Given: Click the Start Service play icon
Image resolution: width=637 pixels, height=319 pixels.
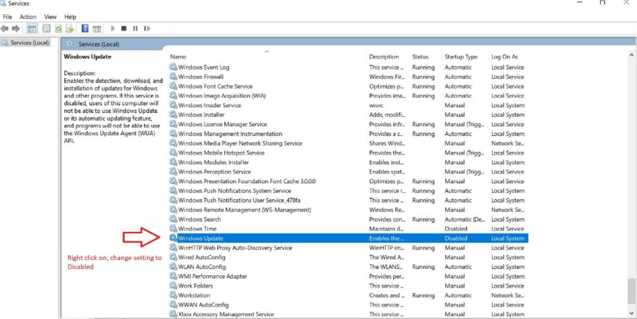Looking at the screenshot, I should (x=113, y=29).
